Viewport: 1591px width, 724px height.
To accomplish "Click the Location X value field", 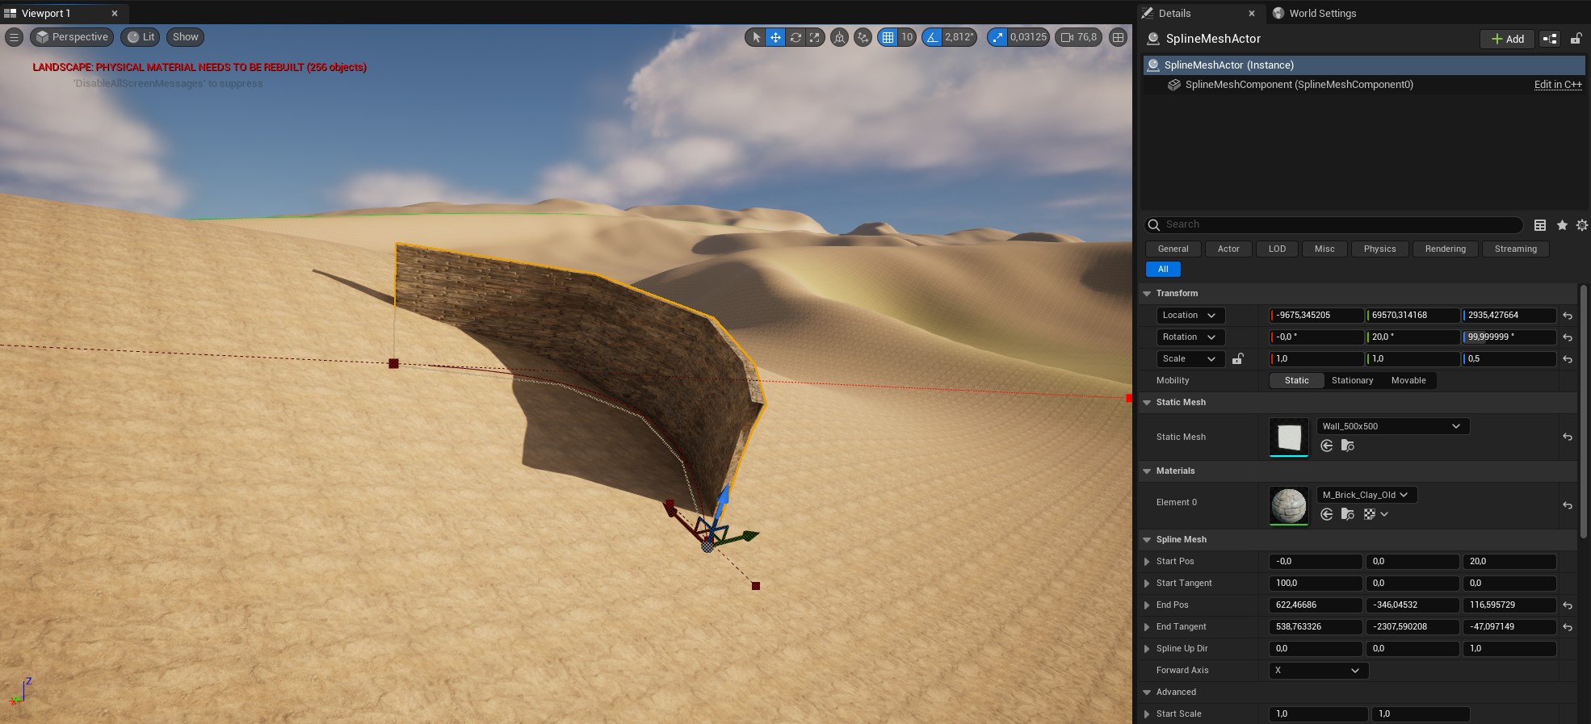I will (1316, 316).
